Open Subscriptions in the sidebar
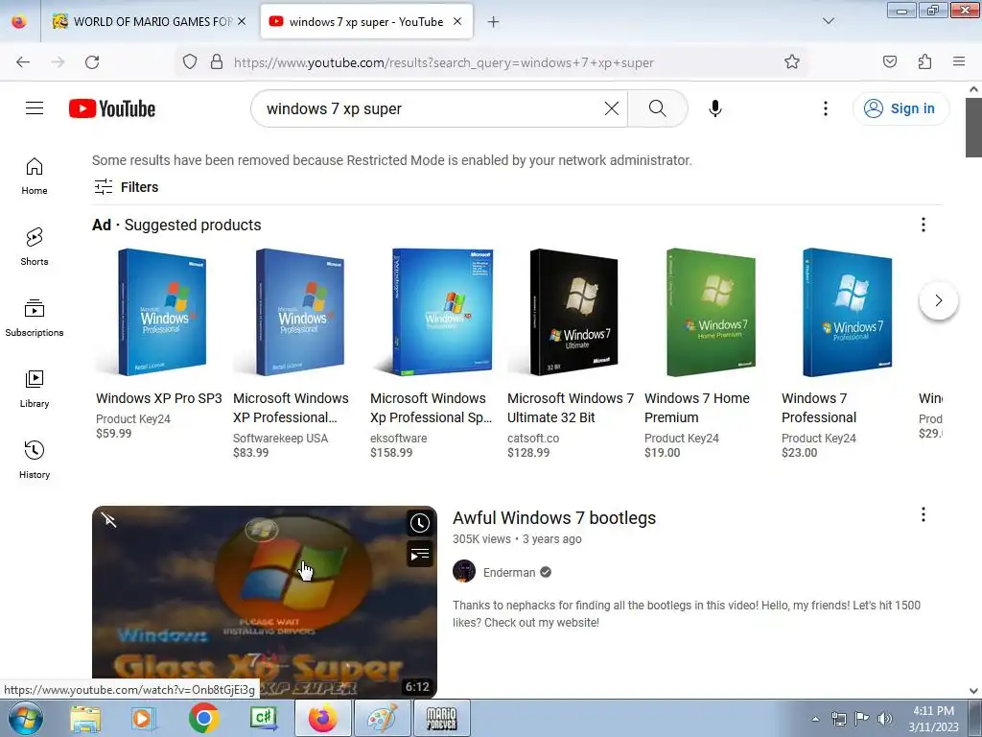The image size is (982, 737). [x=35, y=319]
